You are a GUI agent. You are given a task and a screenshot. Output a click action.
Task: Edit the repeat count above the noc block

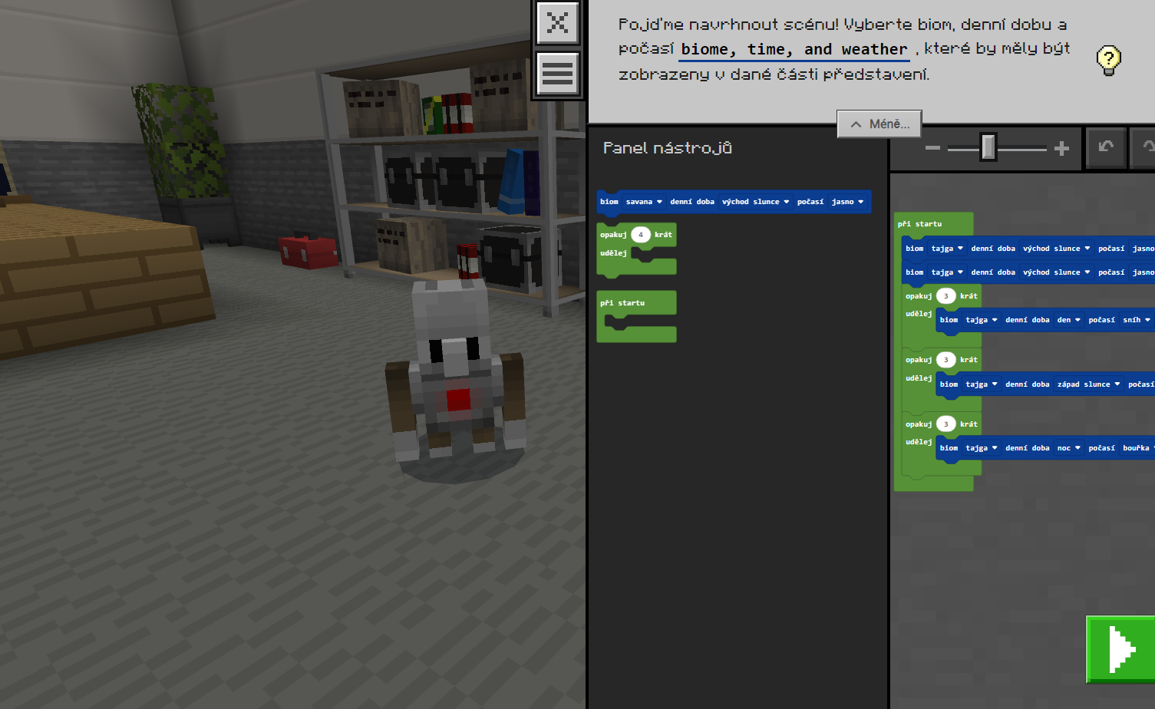tap(946, 424)
